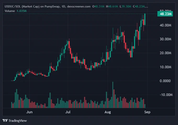The height and width of the screenshot is (125, 178).
Task: Click the 48.23M current price label
Action: pos(165,14)
